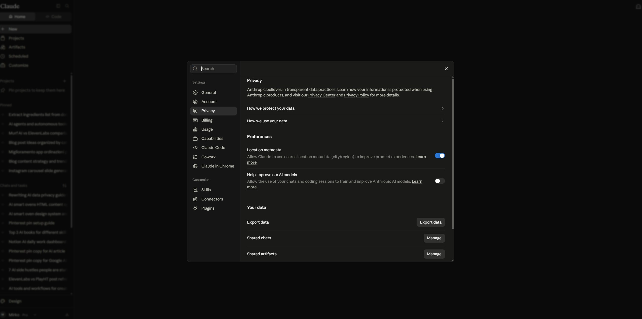The height and width of the screenshot is (319, 642).
Task: Open the Usage settings tab
Action: (x=213, y=129)
